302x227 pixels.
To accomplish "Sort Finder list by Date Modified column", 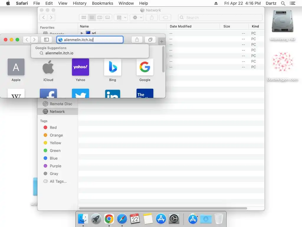I will click(193, 26).
